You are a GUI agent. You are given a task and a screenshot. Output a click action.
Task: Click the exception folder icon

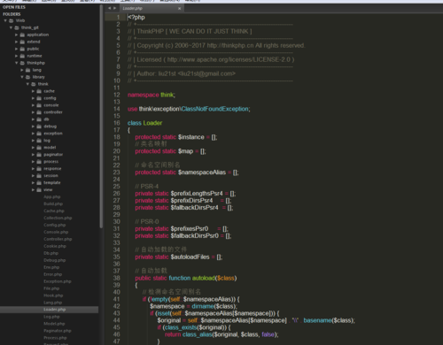pyautogui.click(x=39, y=134)
